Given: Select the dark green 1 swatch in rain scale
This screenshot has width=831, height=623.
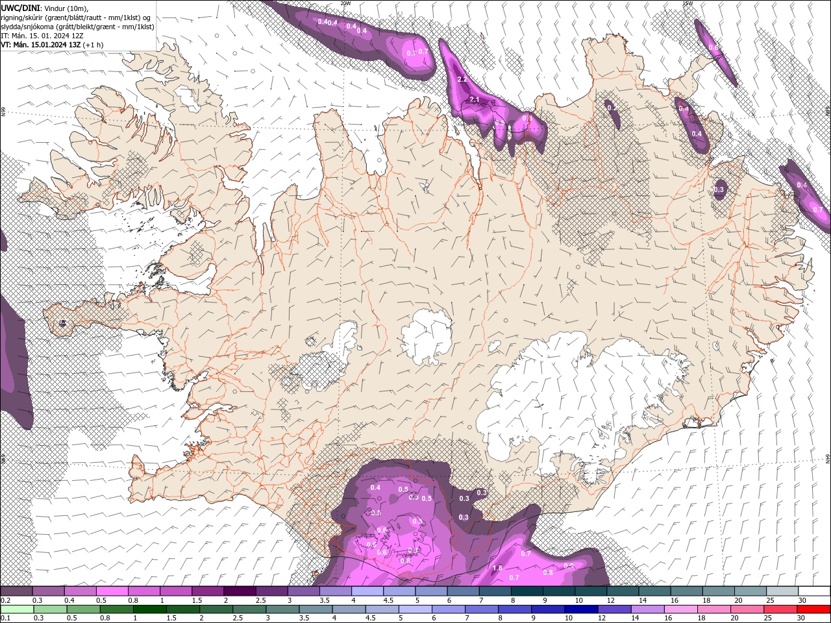Looking at the screenshot, I should pos(149,609).
